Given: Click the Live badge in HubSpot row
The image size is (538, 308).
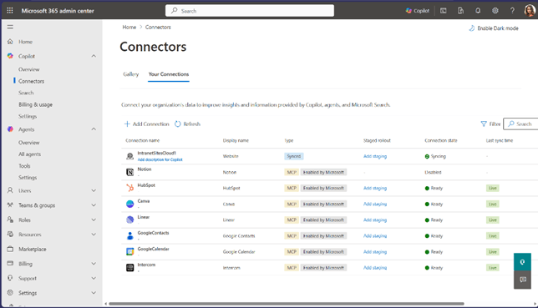Looking at the screenshot, I should coord(492,188).
